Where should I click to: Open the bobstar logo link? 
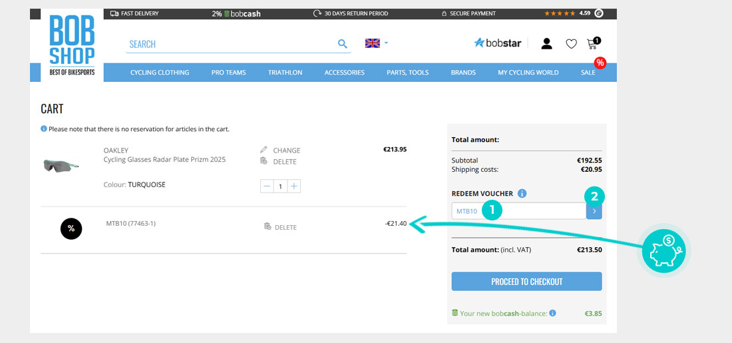(x=498, y=43)
